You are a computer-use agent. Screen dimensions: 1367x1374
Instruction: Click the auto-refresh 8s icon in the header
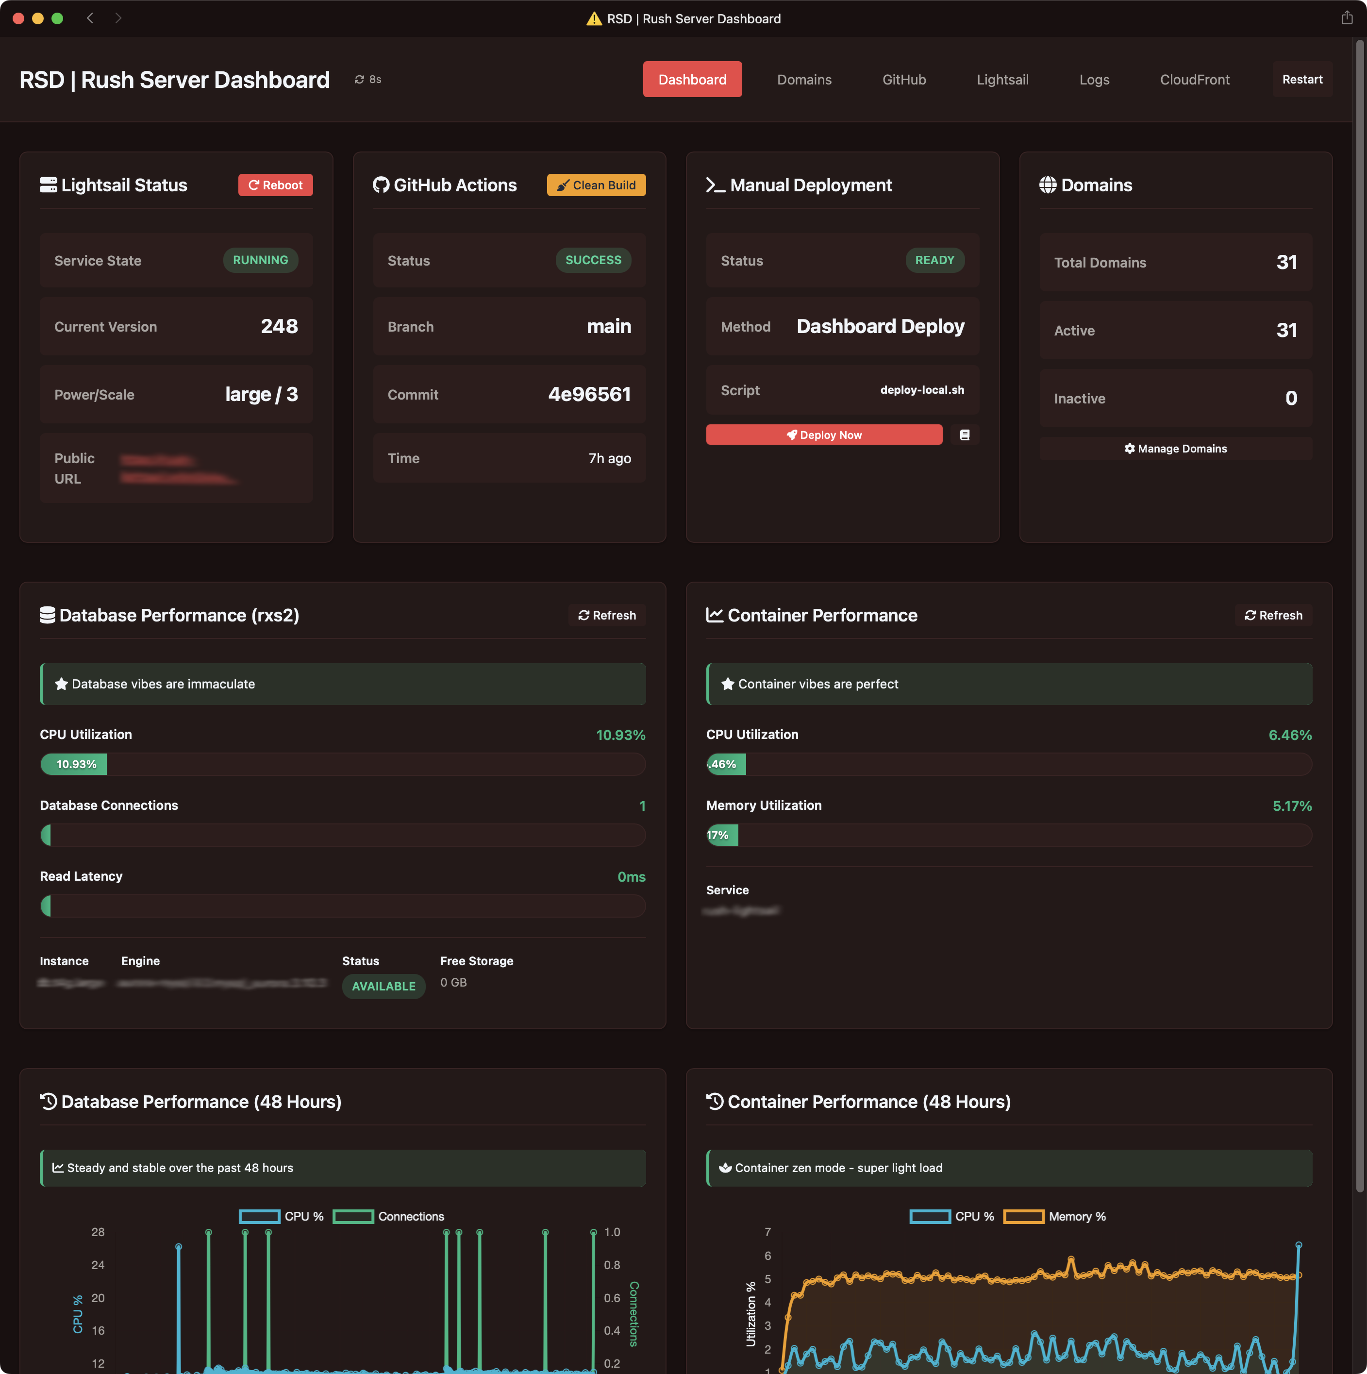359,80
